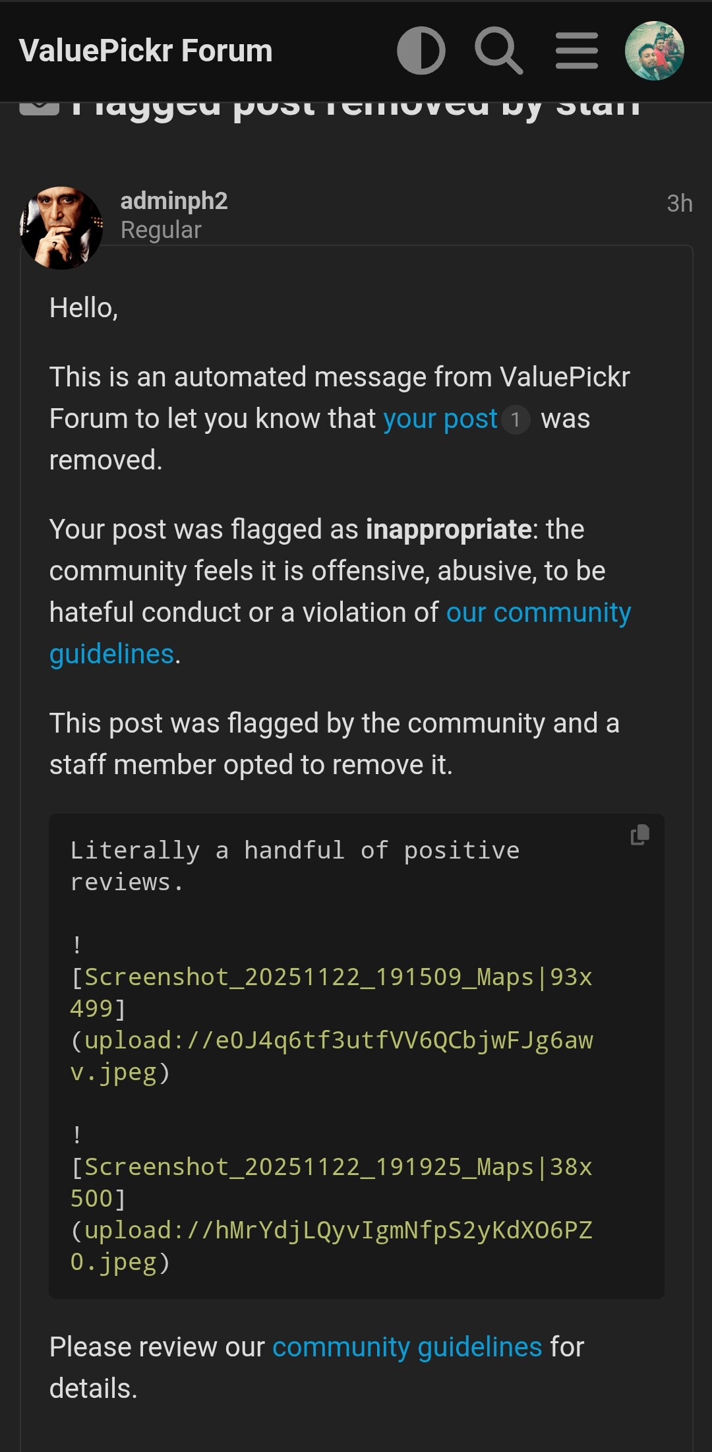This screenshot has width=712, height=1452.
Task: Click the "Literally a handful" code line
Action: (x=295, y=851)
